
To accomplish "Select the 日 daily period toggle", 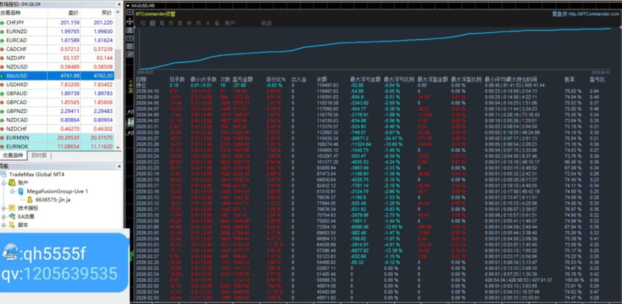I will [x=152, y=23].
